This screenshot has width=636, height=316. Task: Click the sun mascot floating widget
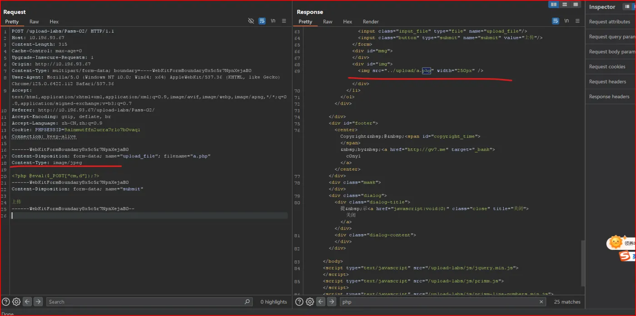pos(616,242)
